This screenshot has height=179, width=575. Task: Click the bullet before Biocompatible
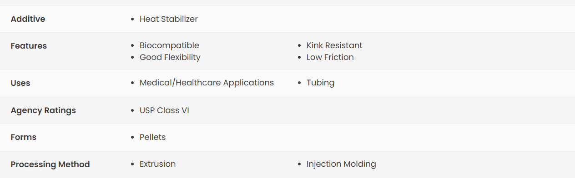point(132,46)
